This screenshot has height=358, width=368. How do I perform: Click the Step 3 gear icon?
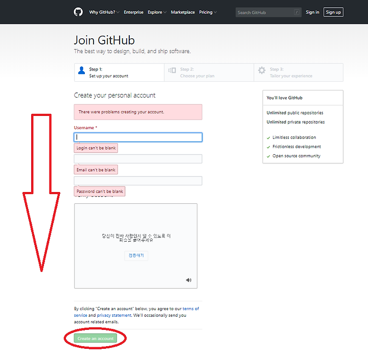coord(262,70)
